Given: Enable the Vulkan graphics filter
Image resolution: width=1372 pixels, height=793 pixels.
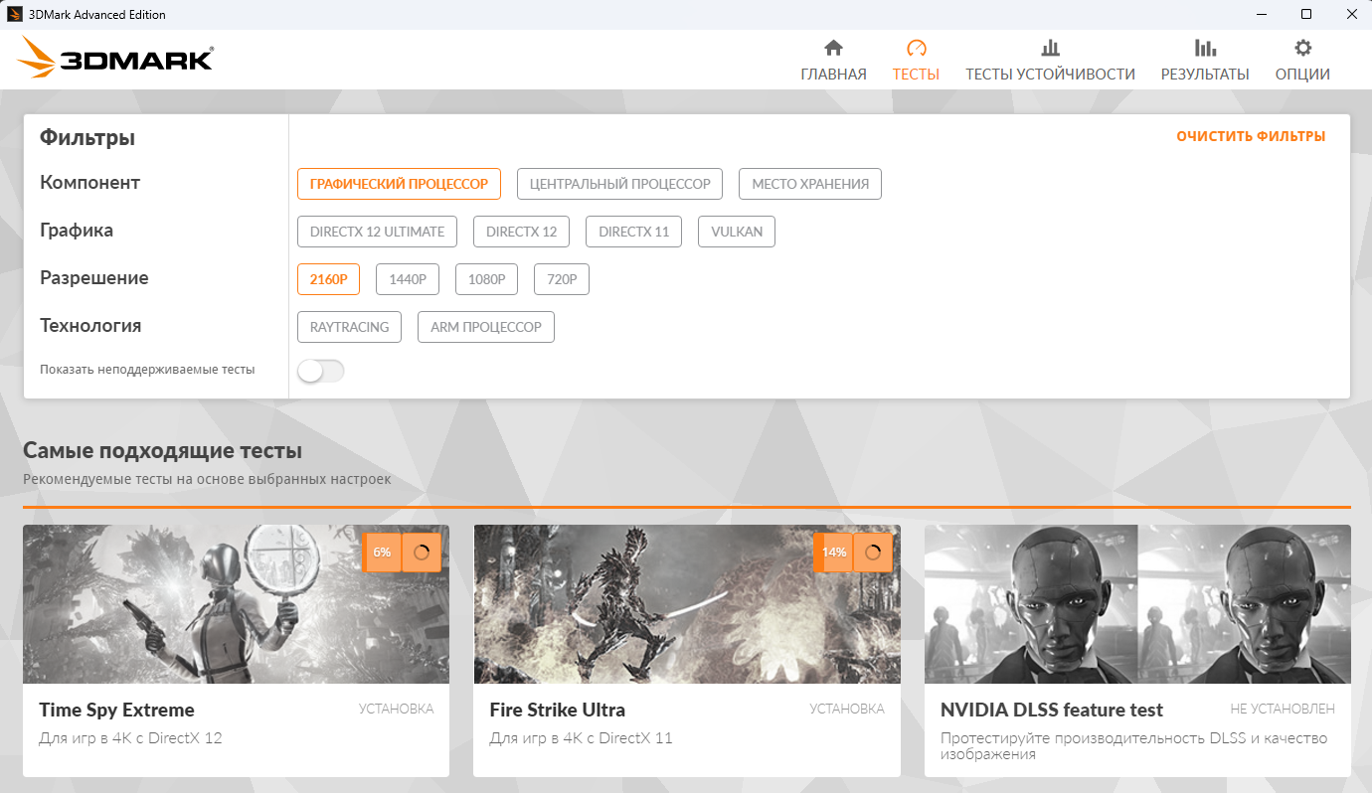Looking at the screenshot, I should coord(737,232).
